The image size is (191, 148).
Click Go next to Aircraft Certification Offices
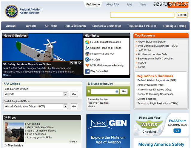coord(74,106)
